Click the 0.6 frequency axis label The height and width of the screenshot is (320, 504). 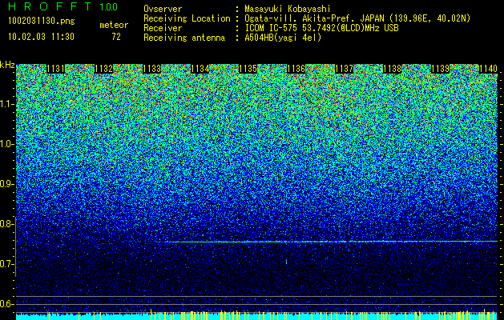click(6, 304)
